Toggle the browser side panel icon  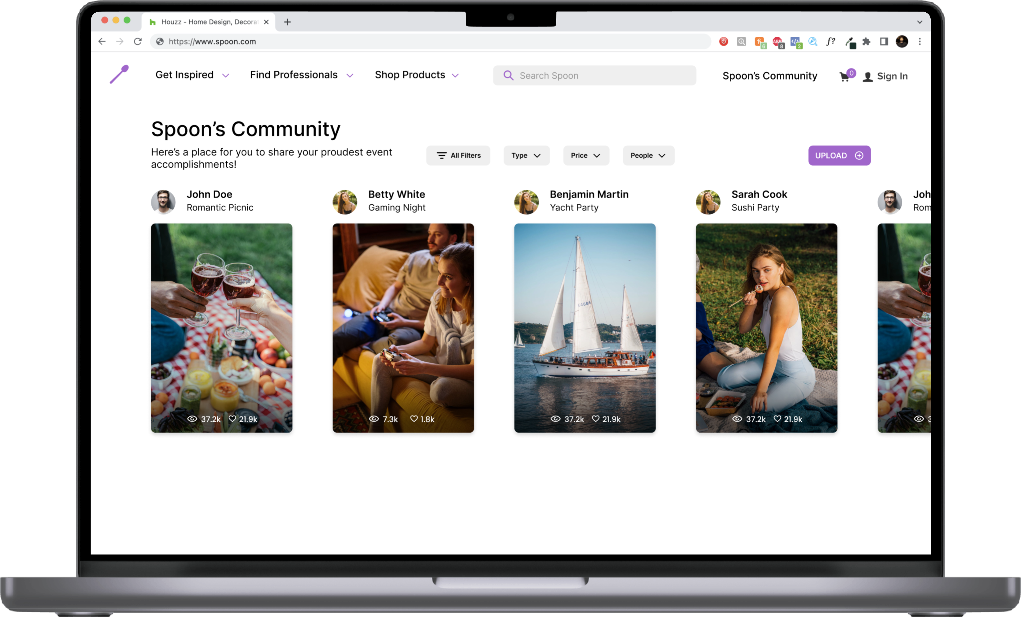pyautogui.click(x=884, y=41)
